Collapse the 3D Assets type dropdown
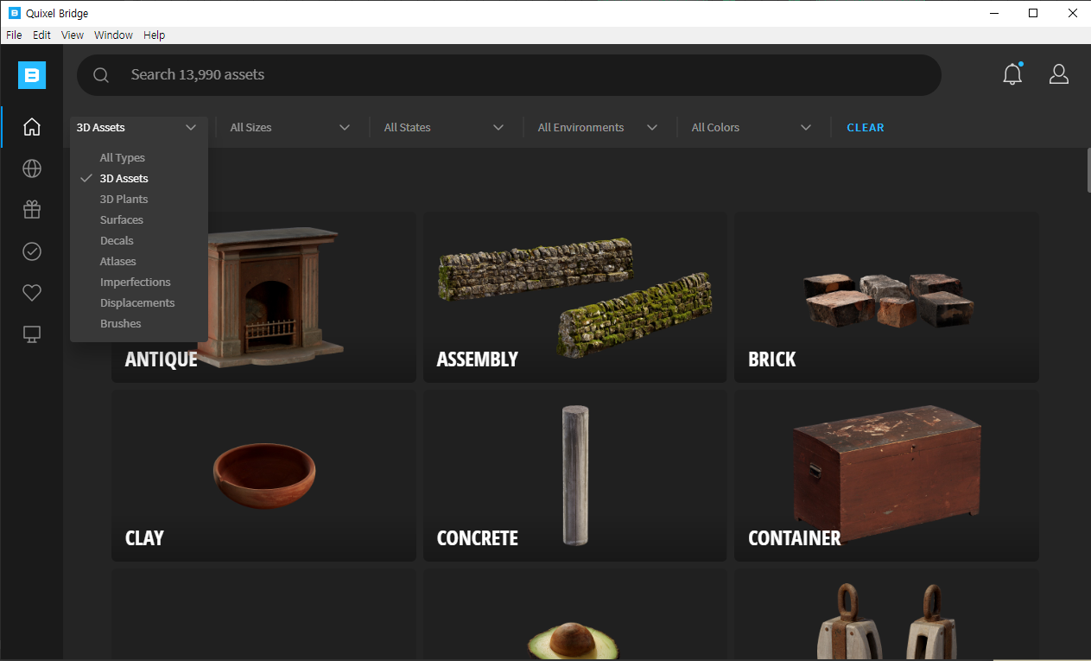Viewport: 1091px width, 661px height. click(137, 127)
